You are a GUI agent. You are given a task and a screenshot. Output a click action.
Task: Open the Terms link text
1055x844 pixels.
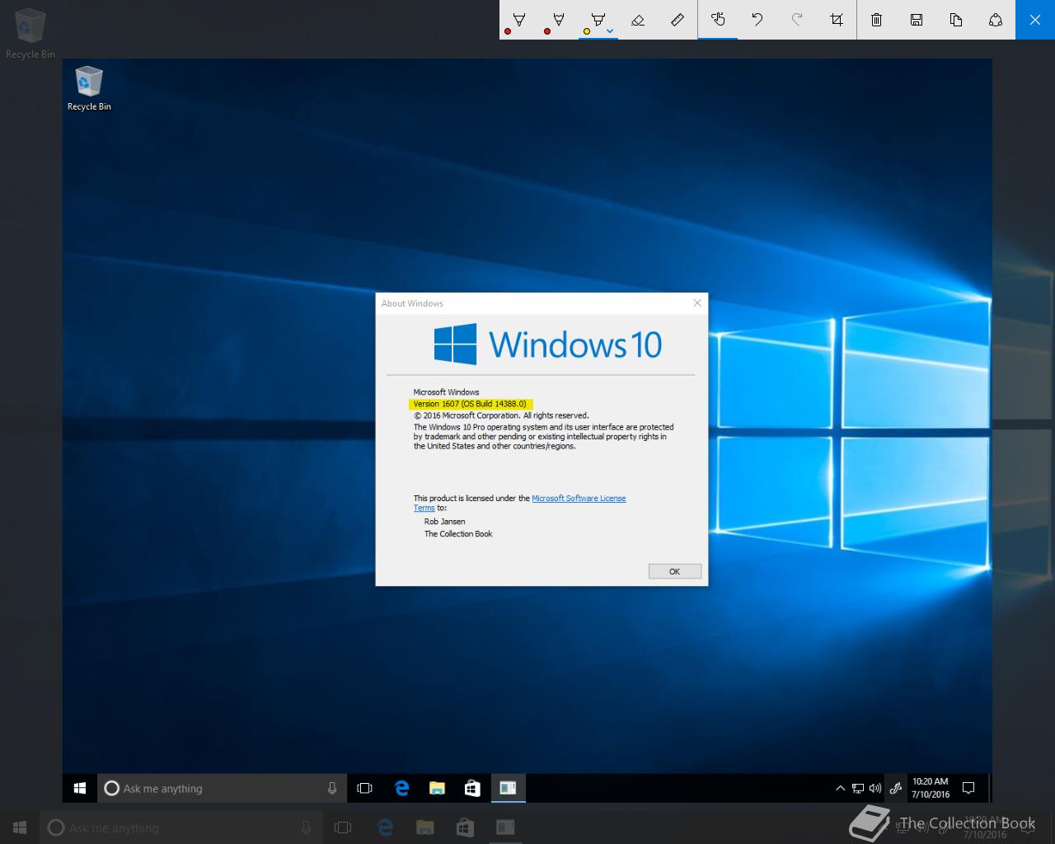pyautogui.click(x=424, y=509)
